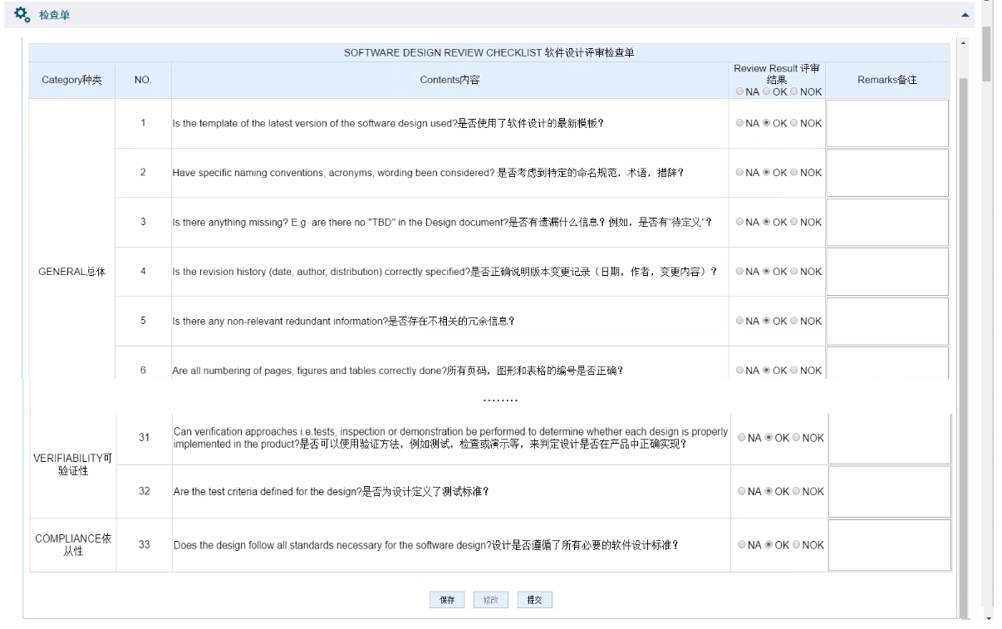Screen dimensions: 1002x629
Task: Select OK for item 33 standards compliance
Action: 769,545
